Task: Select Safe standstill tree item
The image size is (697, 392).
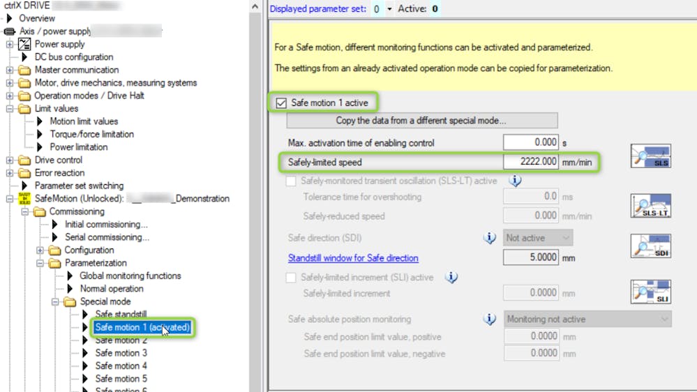Action: point(121,314)
